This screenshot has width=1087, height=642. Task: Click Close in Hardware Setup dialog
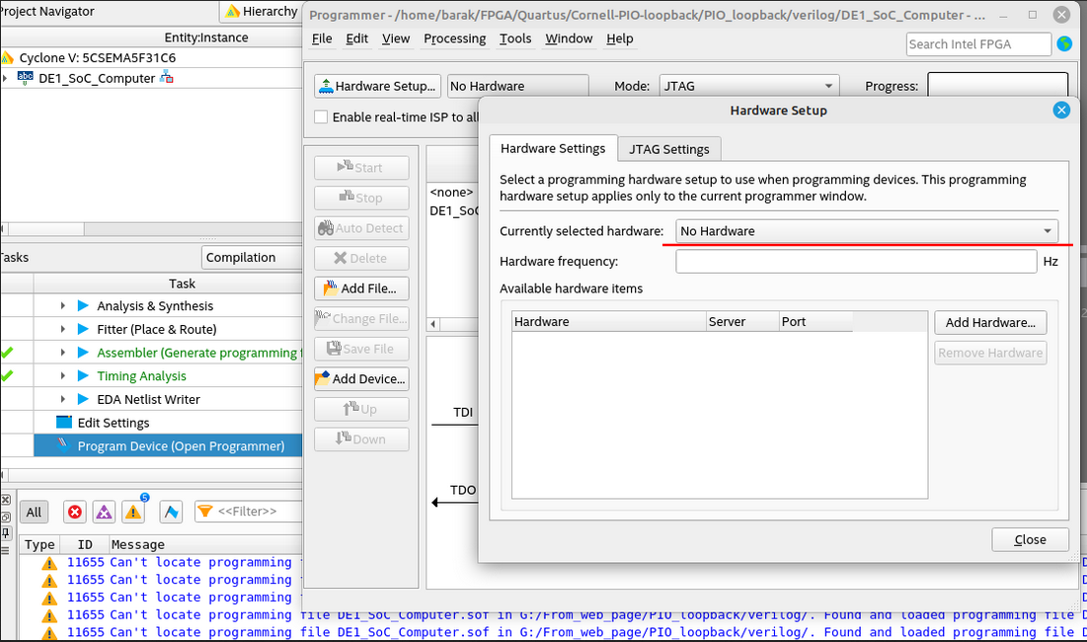(1030, 539)
